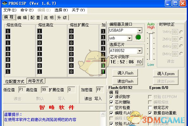188x126 pixels.
Task: Click the chip signature 1E : 52 : 06
Action: 122,62
